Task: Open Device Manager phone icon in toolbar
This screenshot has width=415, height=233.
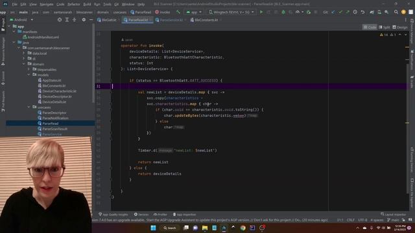Action: [x=379, y=12]
